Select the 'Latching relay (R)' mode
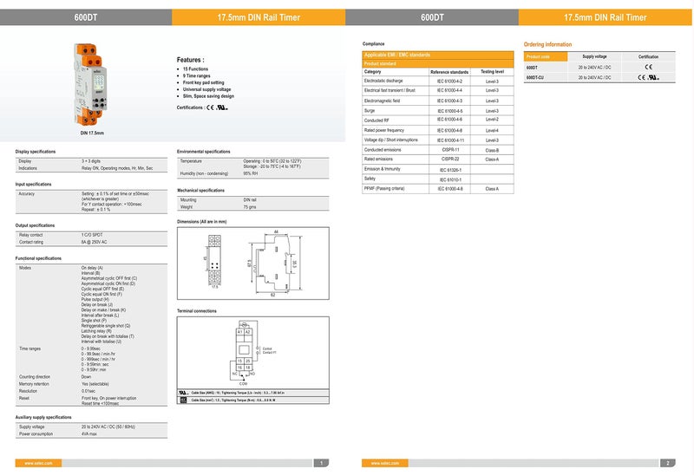 (x=96, y=331)
